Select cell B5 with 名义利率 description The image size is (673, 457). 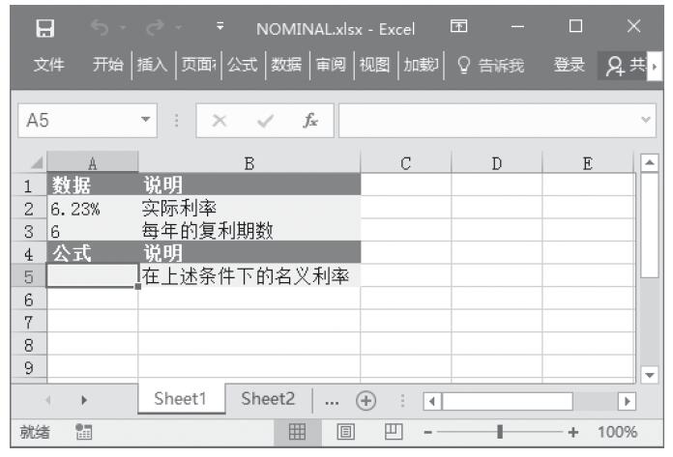[249, 276]
